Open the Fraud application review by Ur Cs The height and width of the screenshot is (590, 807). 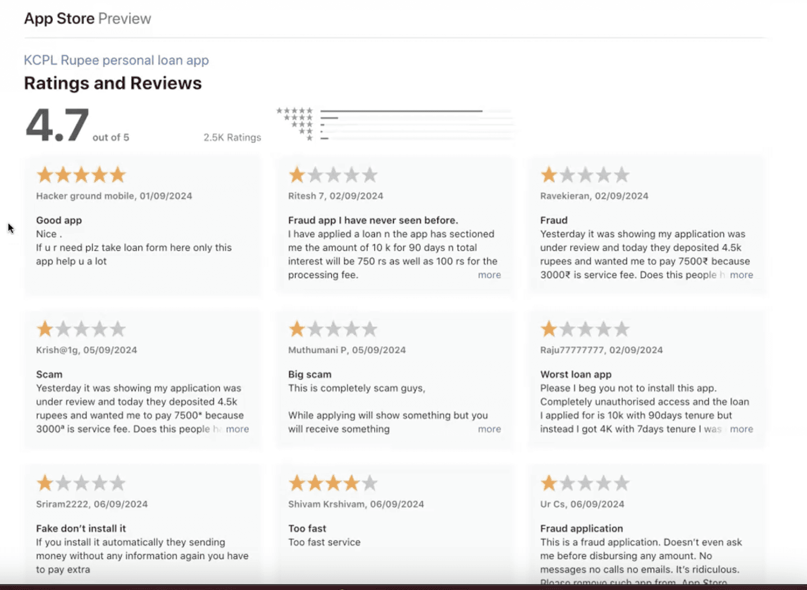pos(647,525)
